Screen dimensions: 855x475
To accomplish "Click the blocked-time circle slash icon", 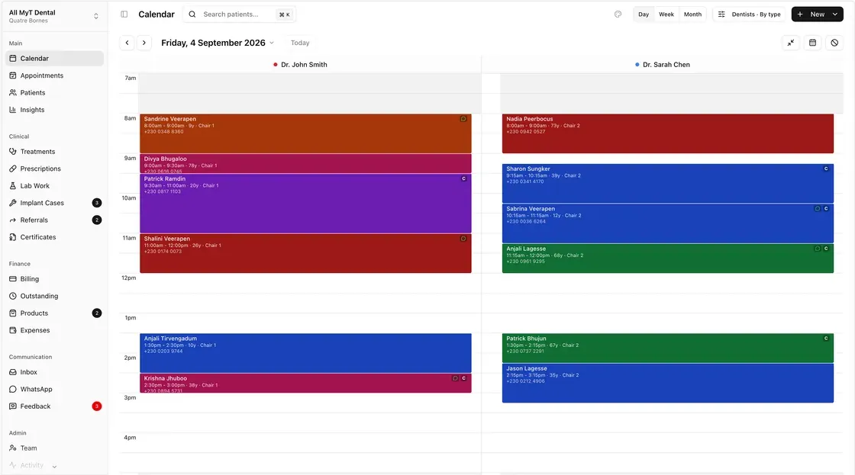I will (x=834, y=43).
